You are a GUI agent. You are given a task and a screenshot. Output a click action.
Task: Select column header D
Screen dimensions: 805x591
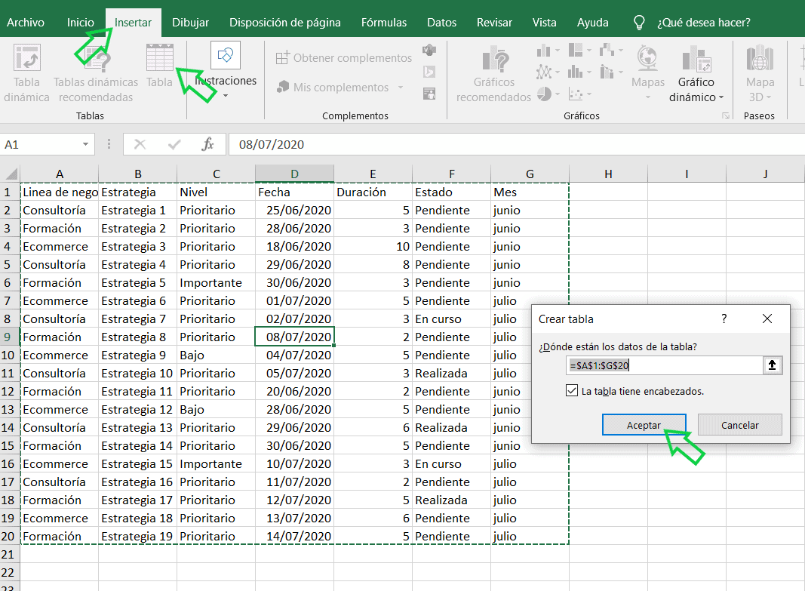click(295, 174)
